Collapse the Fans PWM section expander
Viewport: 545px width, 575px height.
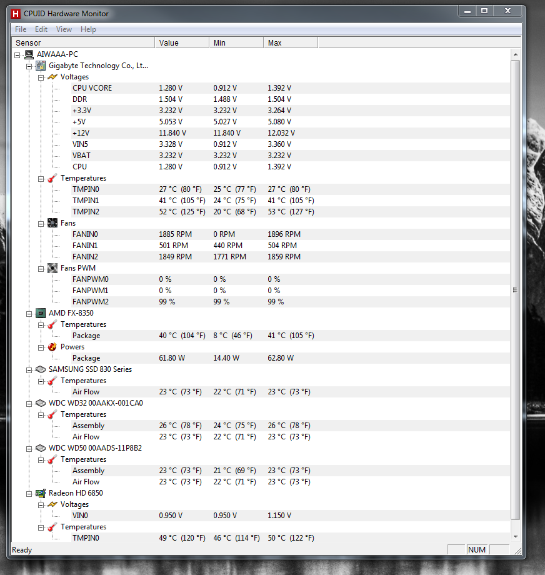click(x=41, y=269)
